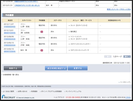Click the 削除する button
The image size is (133, 101).
[x=13, y=68]
